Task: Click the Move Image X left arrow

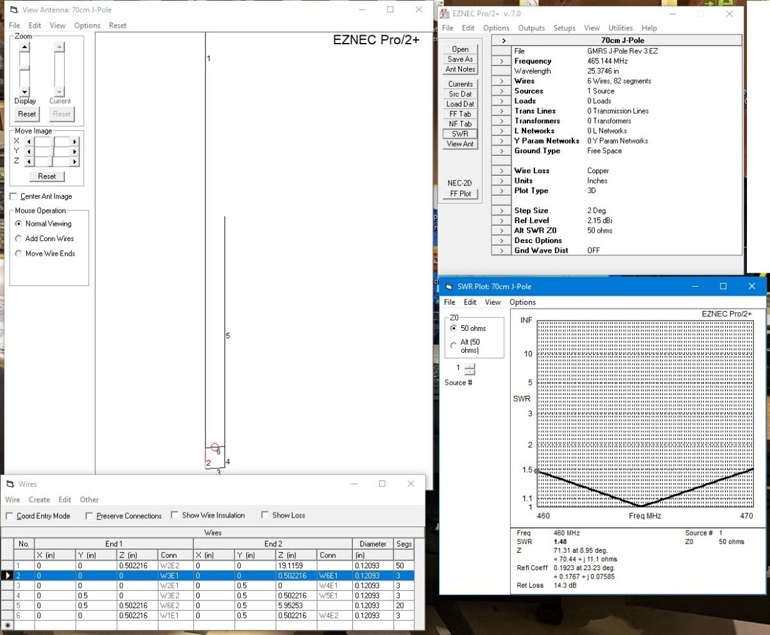Action: click(28, 141)
